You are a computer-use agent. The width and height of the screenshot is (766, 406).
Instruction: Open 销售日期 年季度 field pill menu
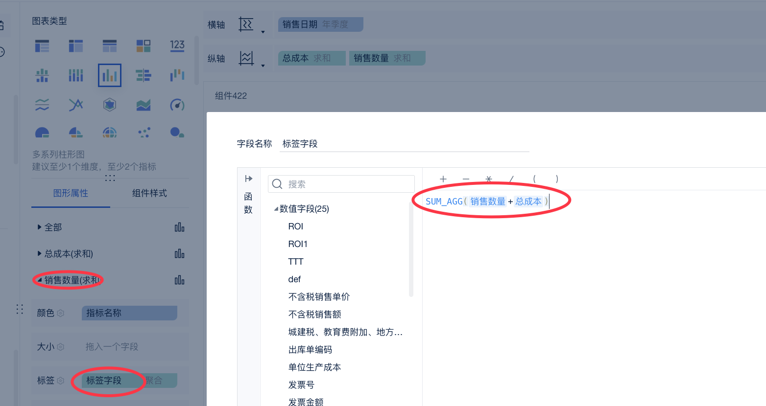click(x=321, y=24)
